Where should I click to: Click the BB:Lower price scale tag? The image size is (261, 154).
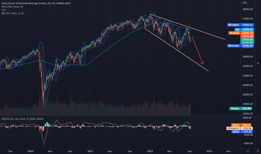coord(234,46)
